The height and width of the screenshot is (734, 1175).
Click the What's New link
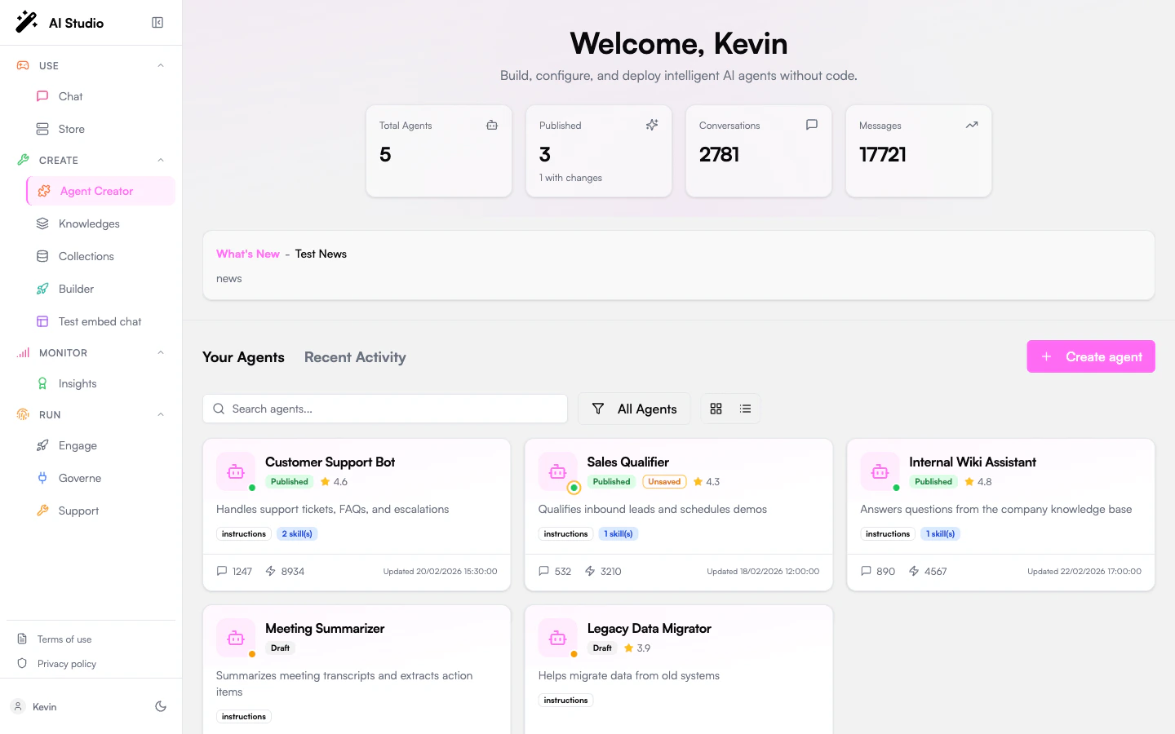pyautogui.click(x=248, y=254)
